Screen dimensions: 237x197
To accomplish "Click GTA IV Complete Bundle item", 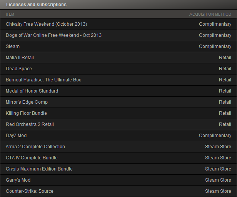I will 32,158.
